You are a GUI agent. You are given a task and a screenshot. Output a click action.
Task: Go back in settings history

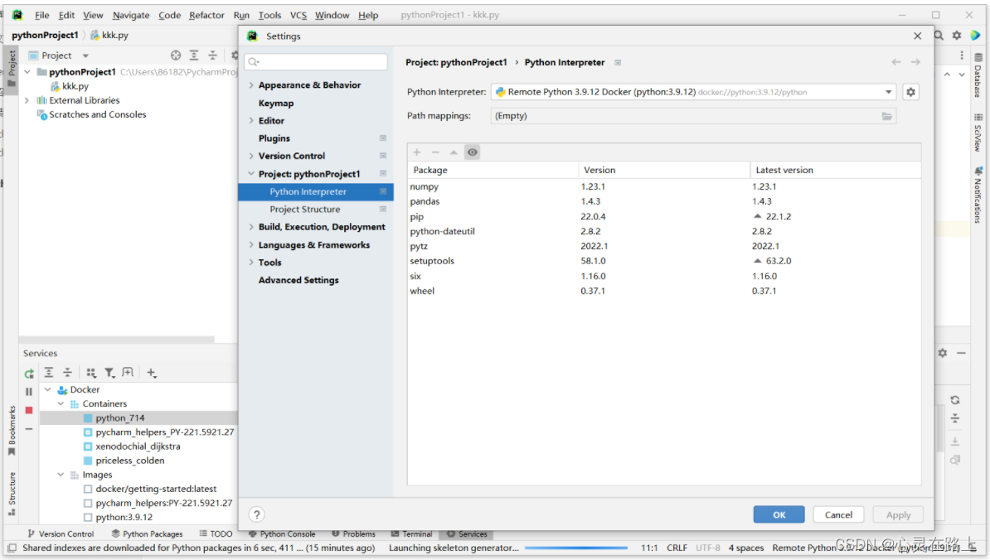coord(896,62)
